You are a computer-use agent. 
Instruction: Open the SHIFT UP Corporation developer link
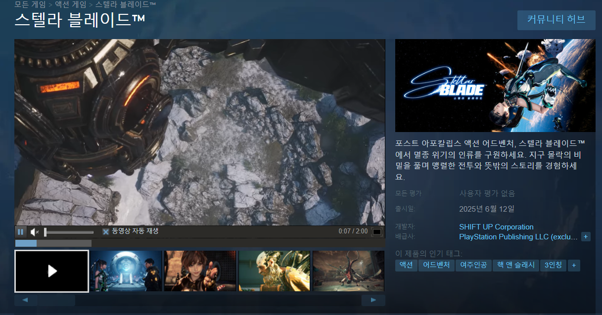coord(496,227)
